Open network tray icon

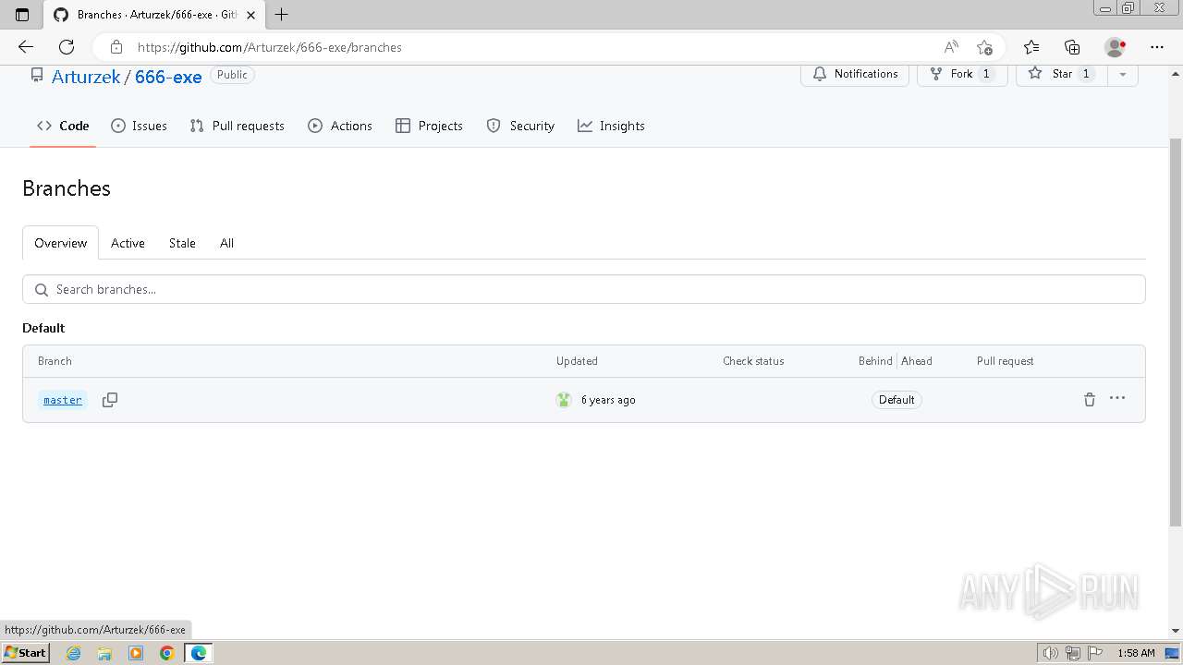point(1073,653)
